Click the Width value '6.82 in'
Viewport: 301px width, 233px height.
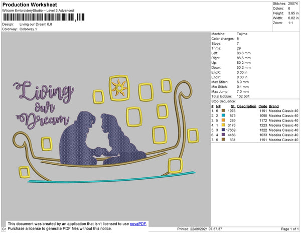point(293,18)
